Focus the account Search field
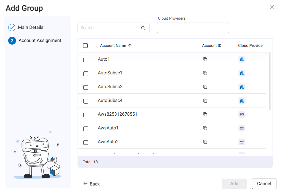Image resolution: width=281 pixels, height=193 pixels. tap(110, 28)
